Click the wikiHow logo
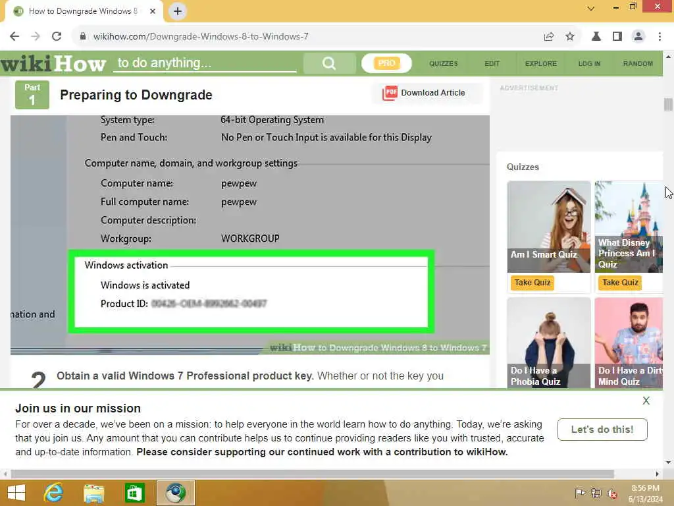This screenshot has width=674, height=506. tap(53, 64)
